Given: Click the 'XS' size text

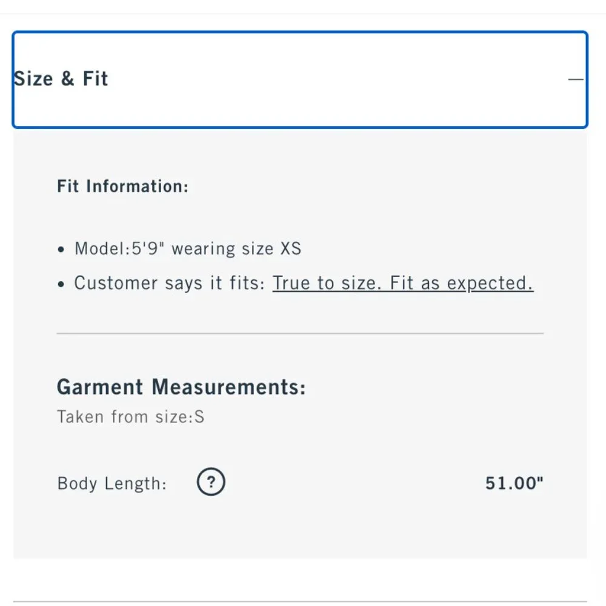Looking at the screenshot, I should (290, 248).
